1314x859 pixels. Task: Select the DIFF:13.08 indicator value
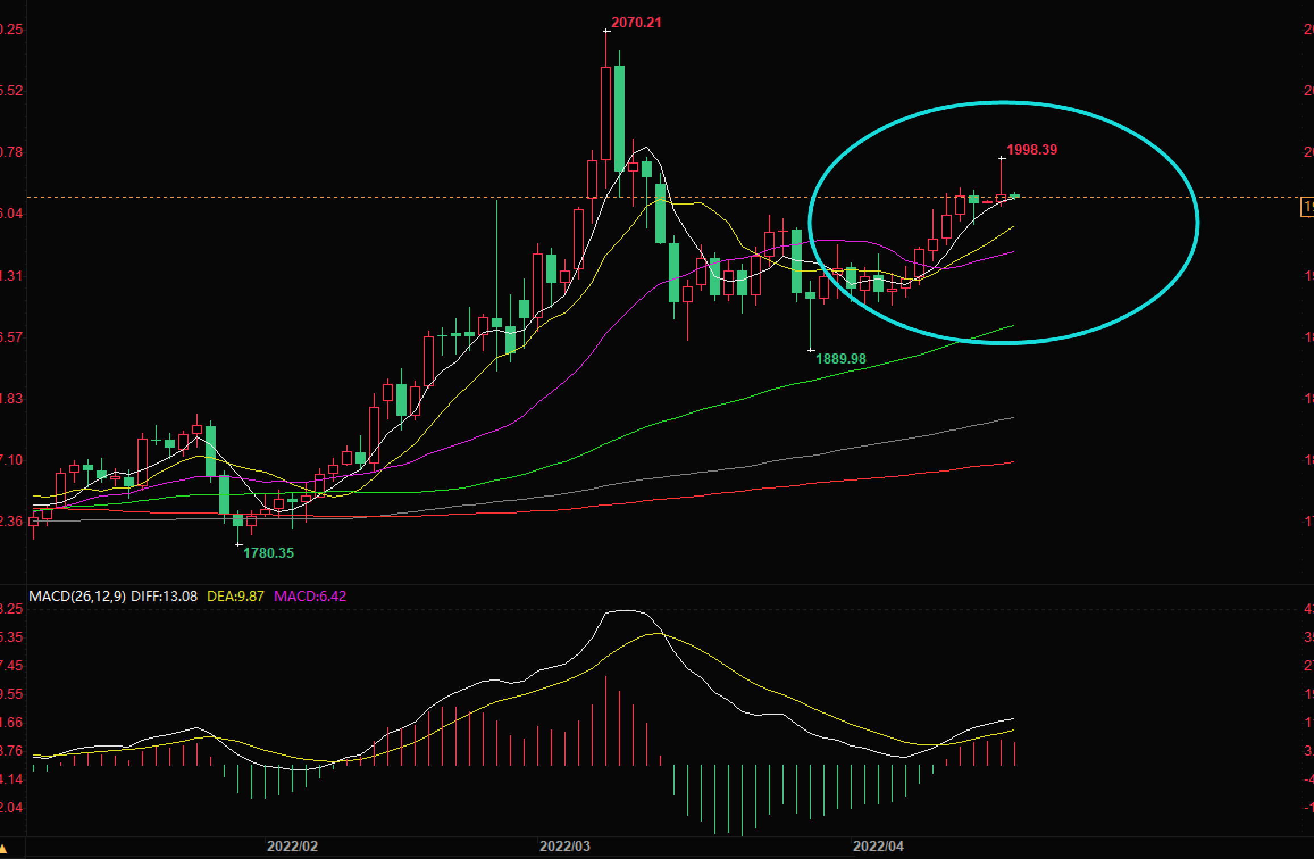point(164,596)
